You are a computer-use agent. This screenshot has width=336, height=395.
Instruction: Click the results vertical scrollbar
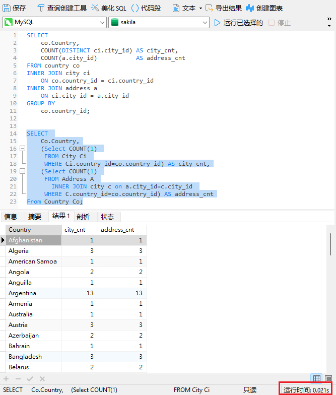click(330, 244)
